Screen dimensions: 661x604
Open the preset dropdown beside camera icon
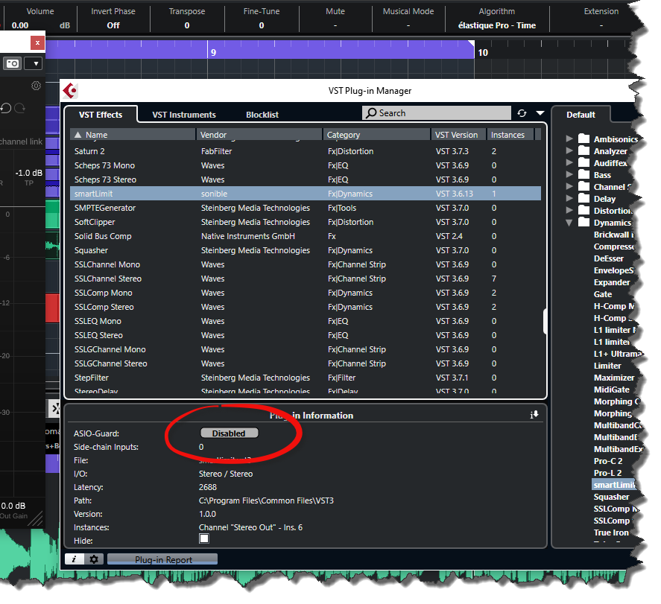pos(34,63)
